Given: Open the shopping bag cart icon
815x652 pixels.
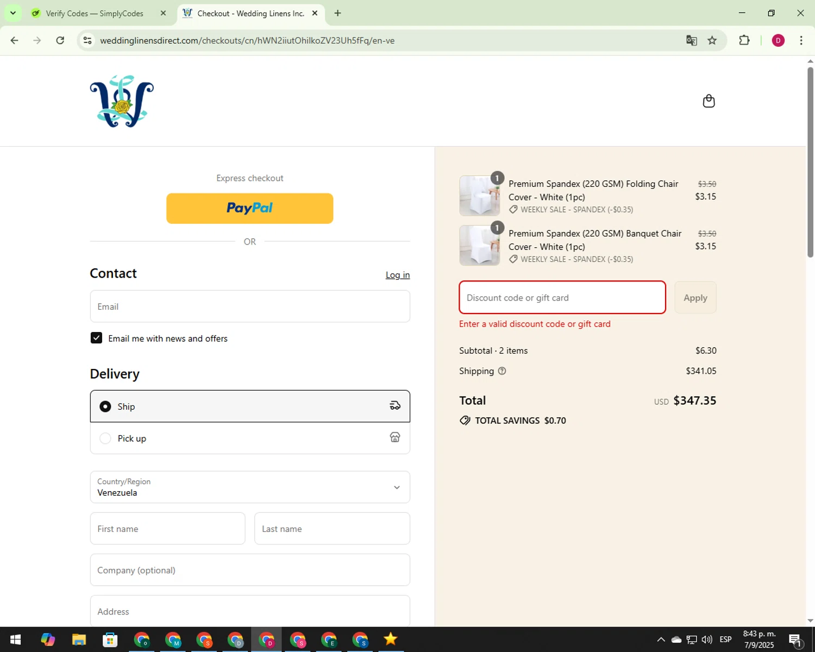Looking at the screenshot, I should 709,101.
